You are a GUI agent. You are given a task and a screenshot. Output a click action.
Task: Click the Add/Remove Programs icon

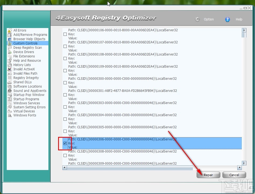10,35
